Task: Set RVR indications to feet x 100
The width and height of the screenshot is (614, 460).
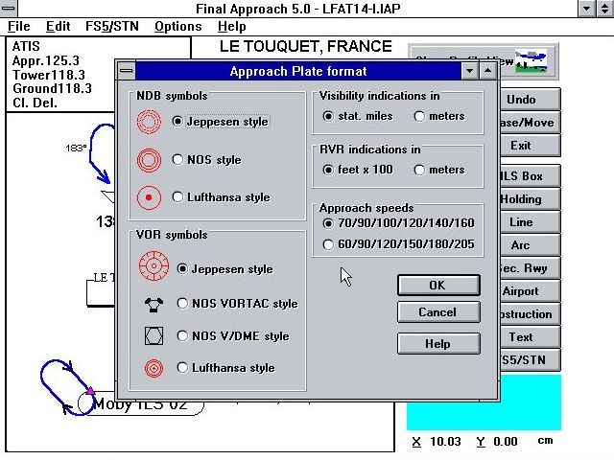Action: pos(358,170)
